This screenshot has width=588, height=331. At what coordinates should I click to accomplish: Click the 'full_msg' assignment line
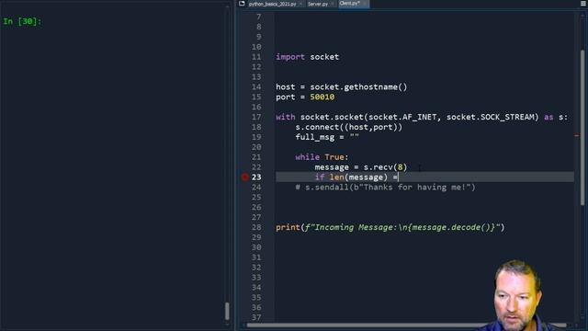[327, 137]
